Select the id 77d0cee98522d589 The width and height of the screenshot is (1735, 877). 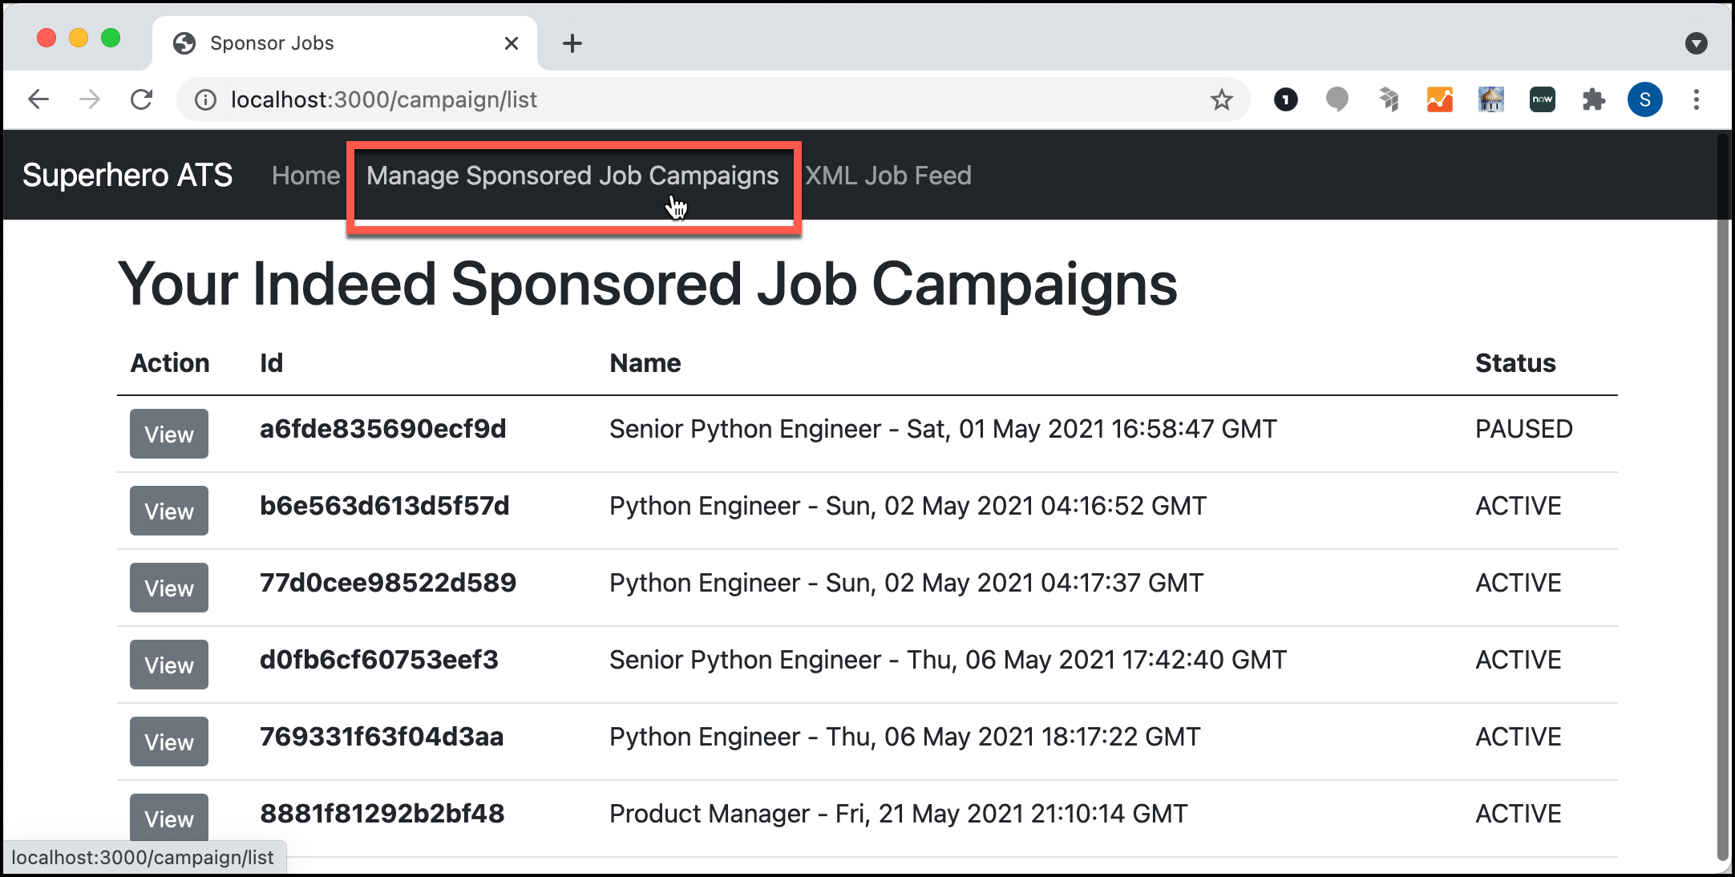(x=388, y=583)
